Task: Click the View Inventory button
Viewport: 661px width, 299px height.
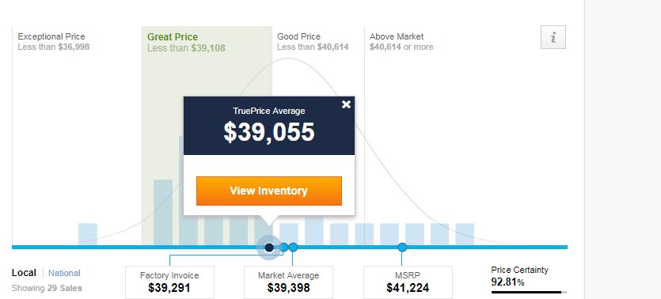Action: pos(269,191)
